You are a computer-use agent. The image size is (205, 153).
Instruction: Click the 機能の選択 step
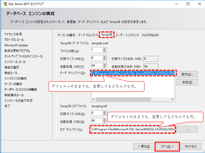tap(12, 67)
